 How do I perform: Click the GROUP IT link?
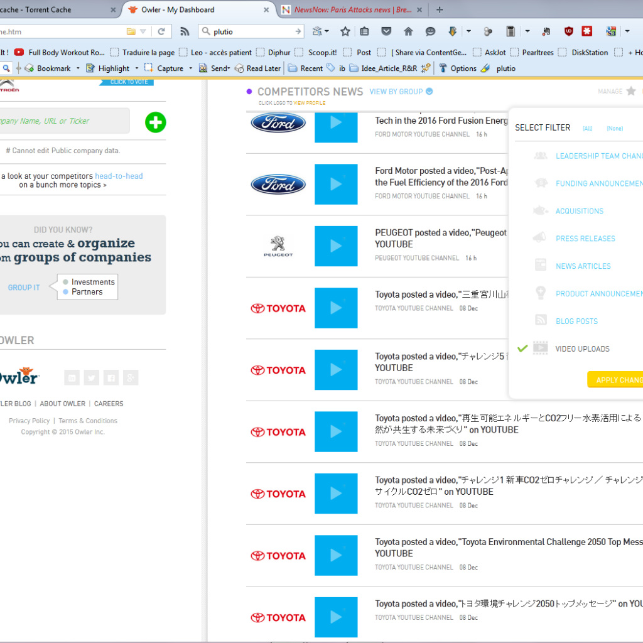click(x=24, y=288)
